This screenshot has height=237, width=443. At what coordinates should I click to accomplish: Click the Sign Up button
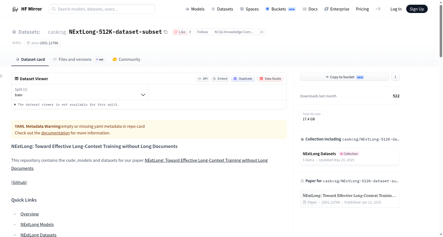(x=417, y=9)
